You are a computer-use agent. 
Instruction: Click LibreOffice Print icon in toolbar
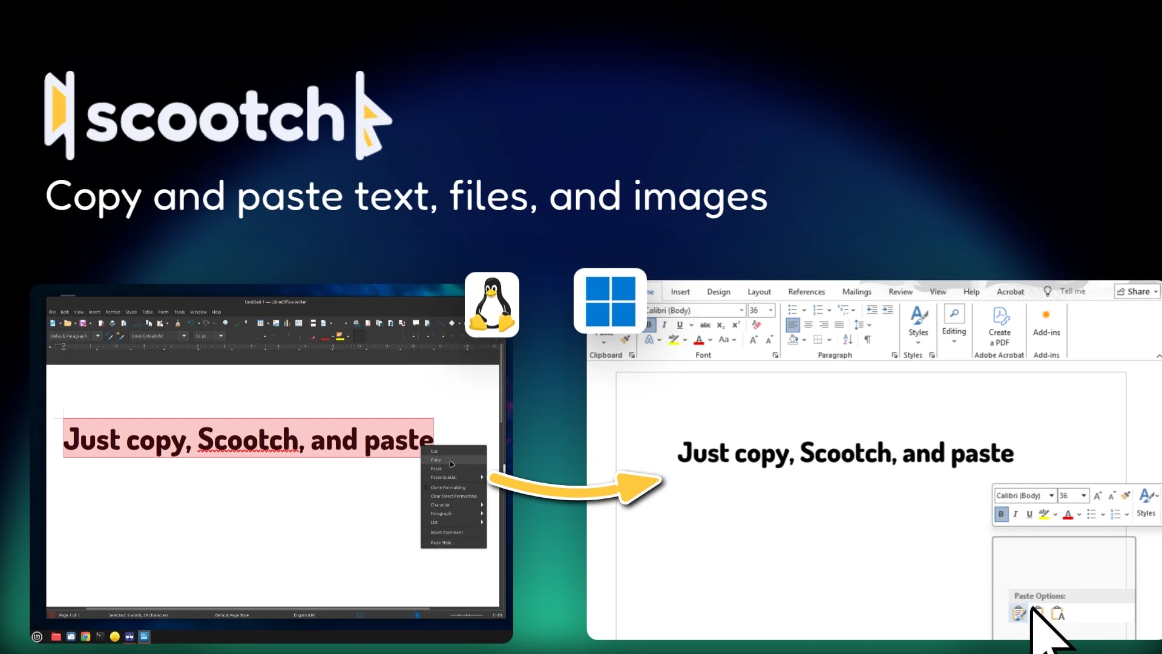112,323
